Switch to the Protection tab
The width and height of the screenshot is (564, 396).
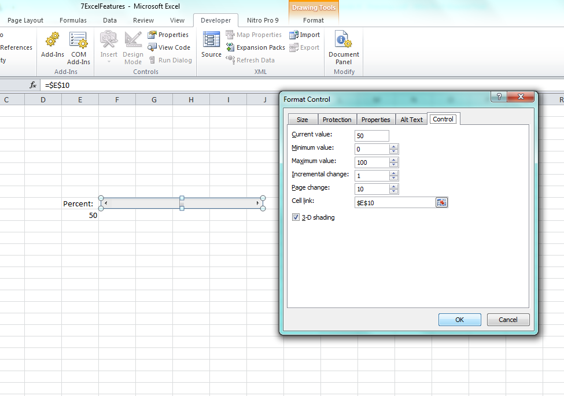[337, 119]
